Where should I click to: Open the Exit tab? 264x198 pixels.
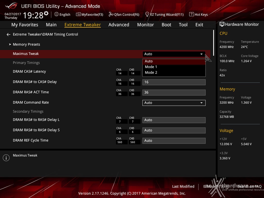199,25
